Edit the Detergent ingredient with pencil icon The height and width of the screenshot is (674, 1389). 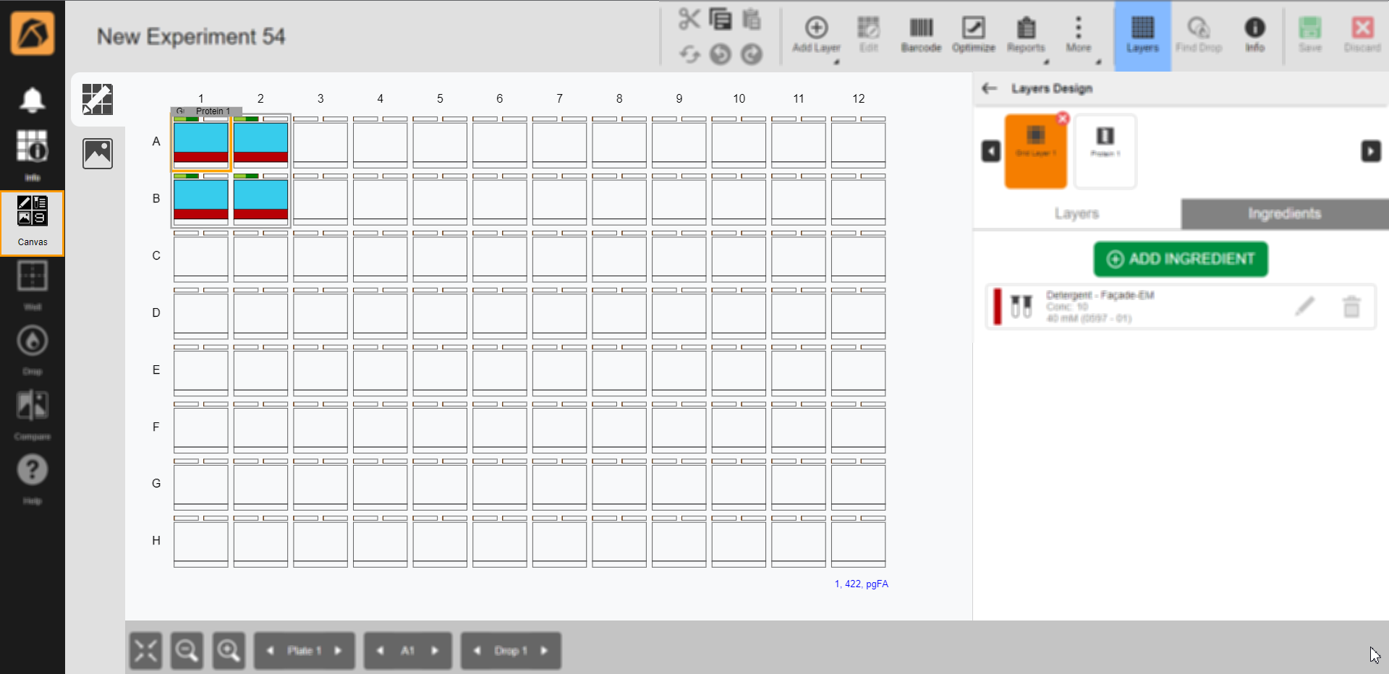1304,307
